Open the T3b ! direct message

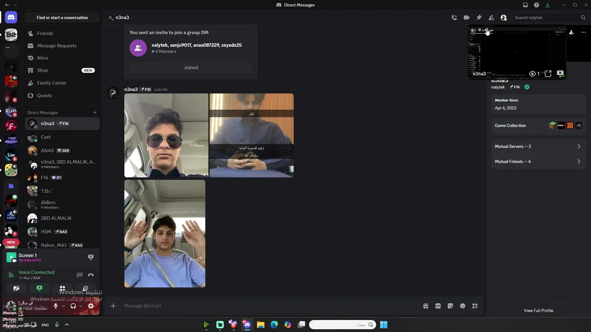(x=62, y=191)
